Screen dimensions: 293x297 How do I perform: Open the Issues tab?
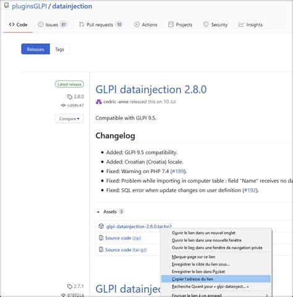point(53,25)
